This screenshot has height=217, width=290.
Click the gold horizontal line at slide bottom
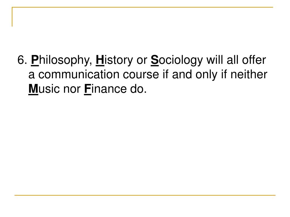(x=145, y=195)
